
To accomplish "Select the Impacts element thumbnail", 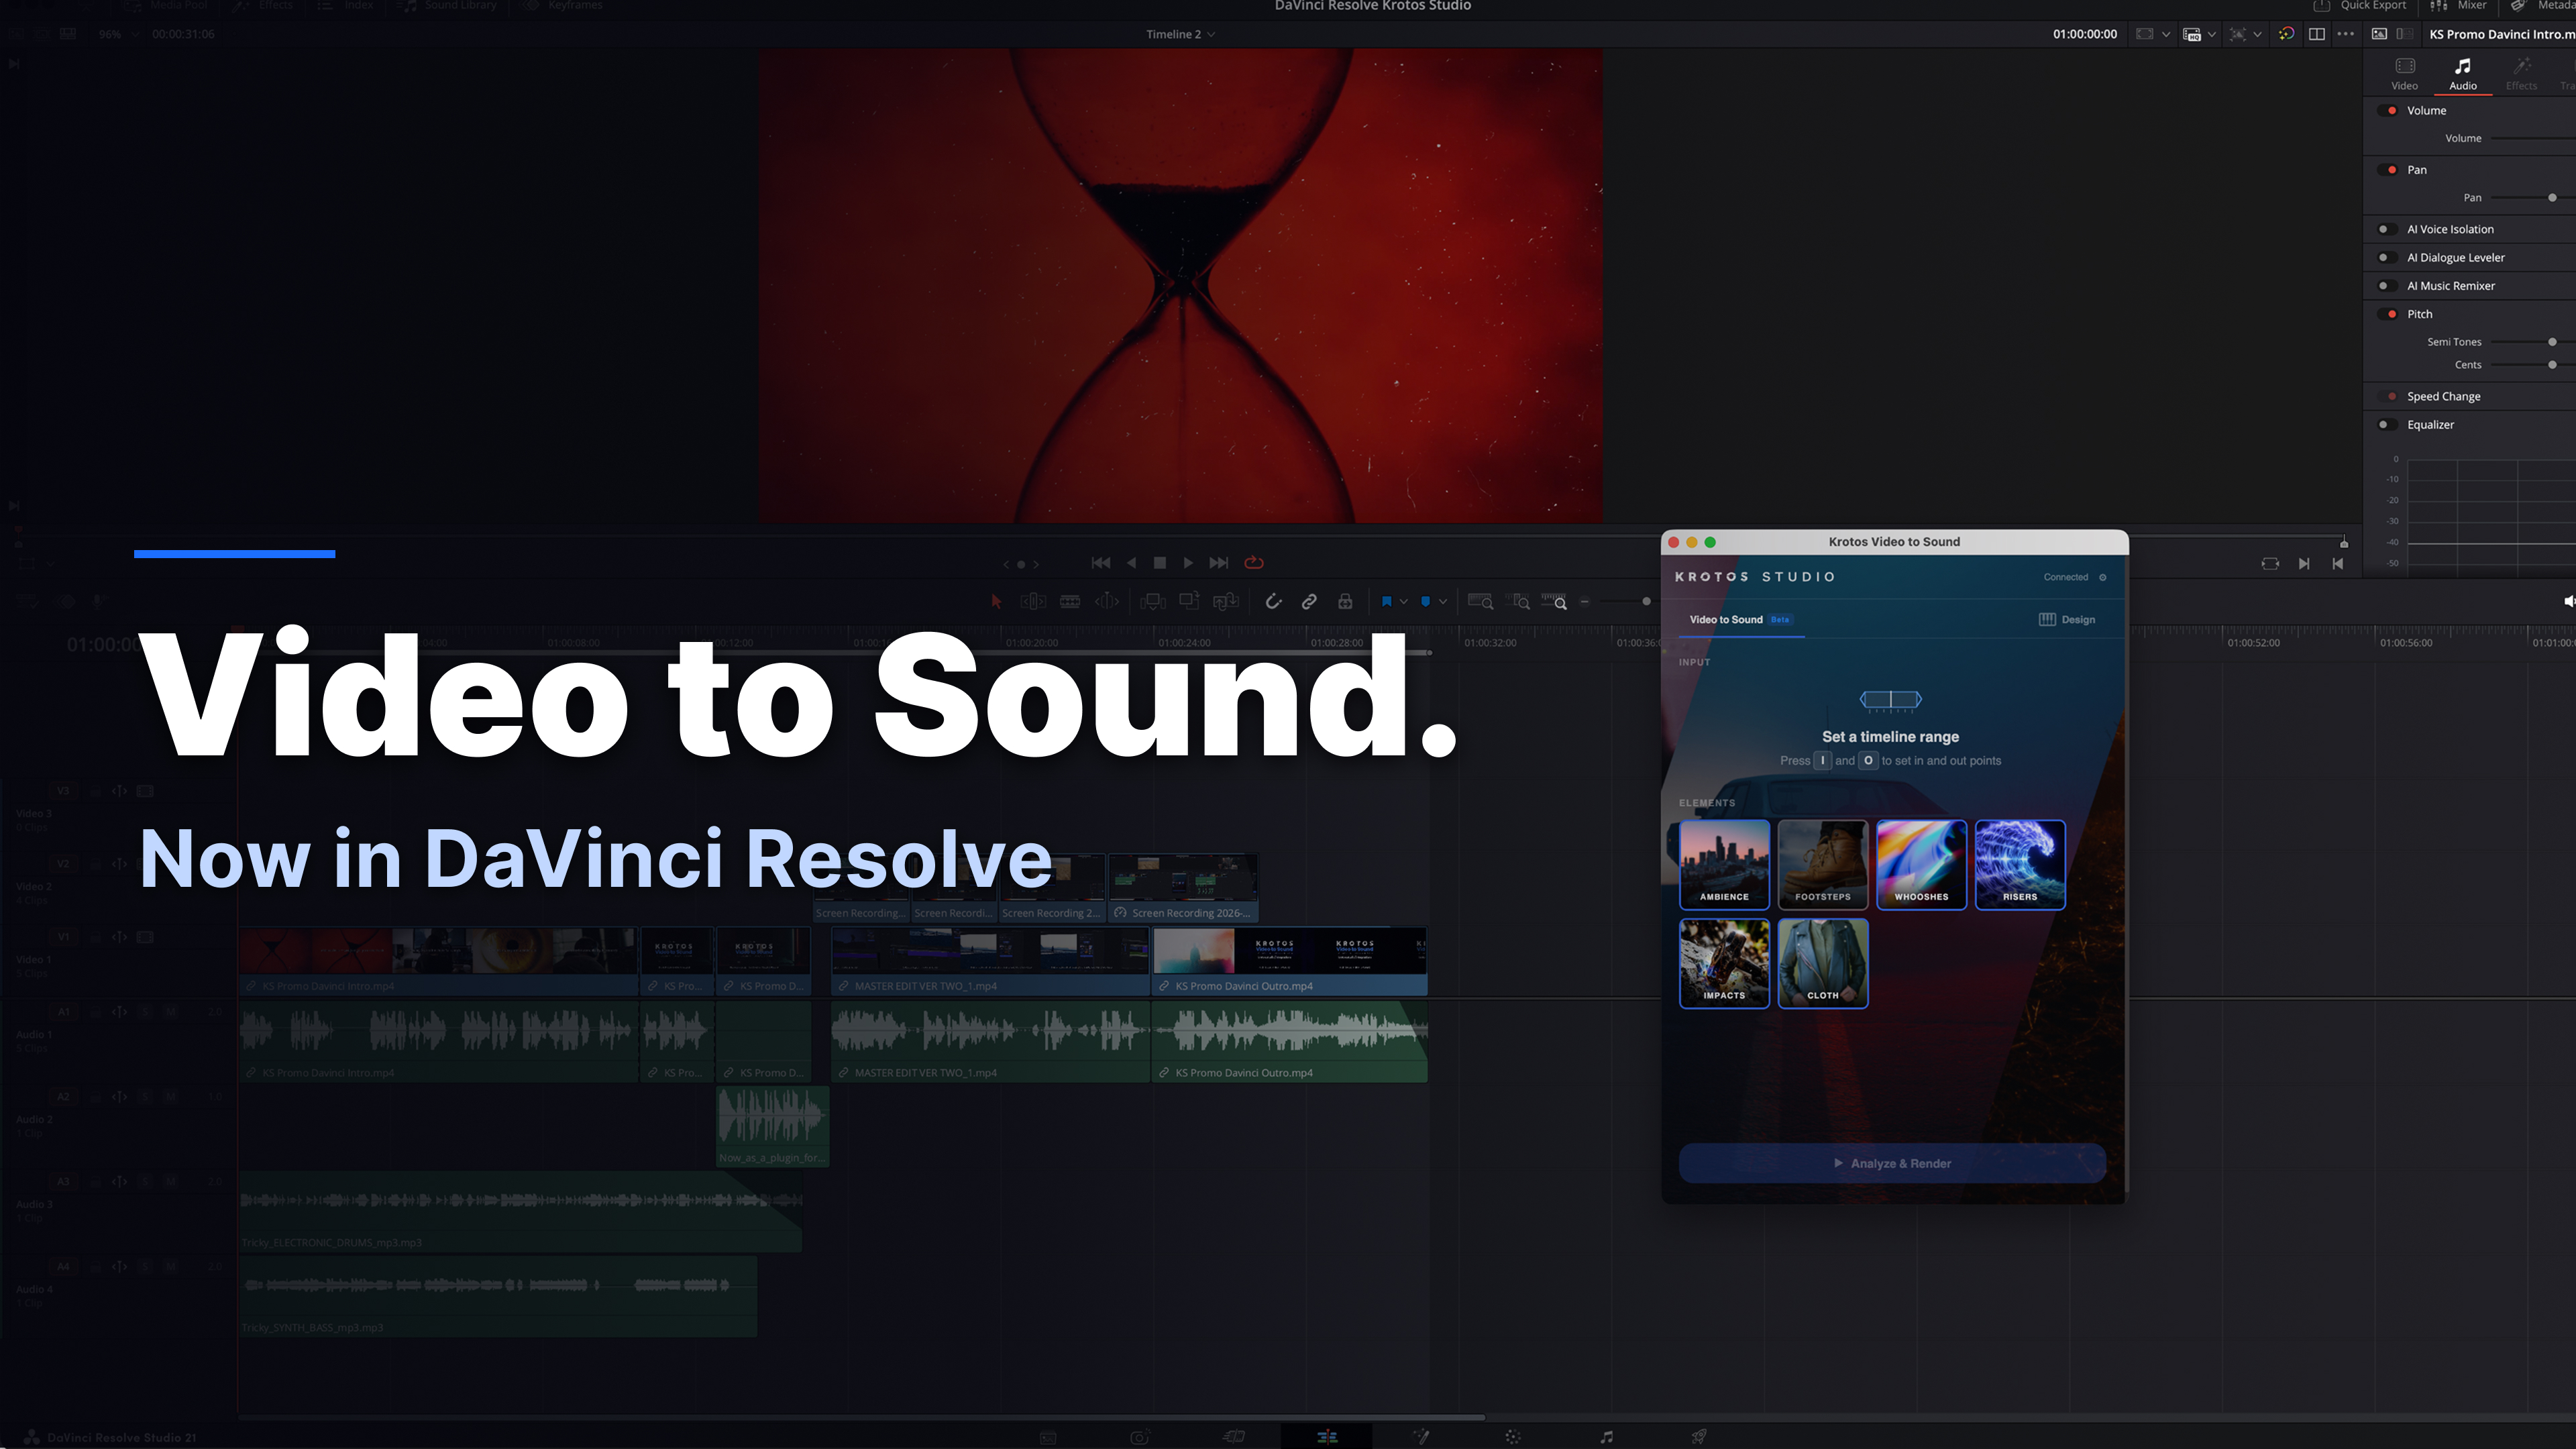I will (1724, 963).
